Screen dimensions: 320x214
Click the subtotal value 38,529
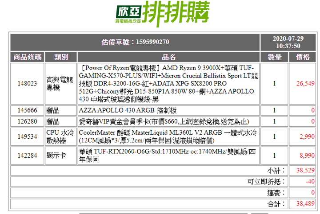(x=305, y=170)
